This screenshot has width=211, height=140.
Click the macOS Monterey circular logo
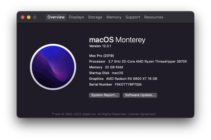(x=53, y=67)
